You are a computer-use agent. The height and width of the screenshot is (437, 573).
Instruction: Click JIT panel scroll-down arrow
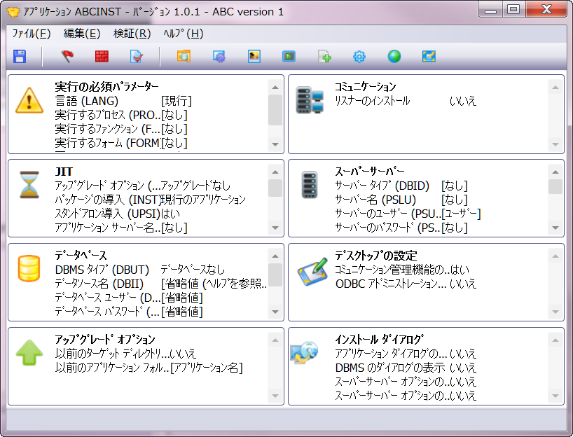[x=275, y=228]
